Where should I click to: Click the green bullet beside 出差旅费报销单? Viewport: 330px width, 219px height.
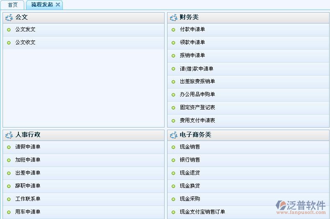pos(173,82)
